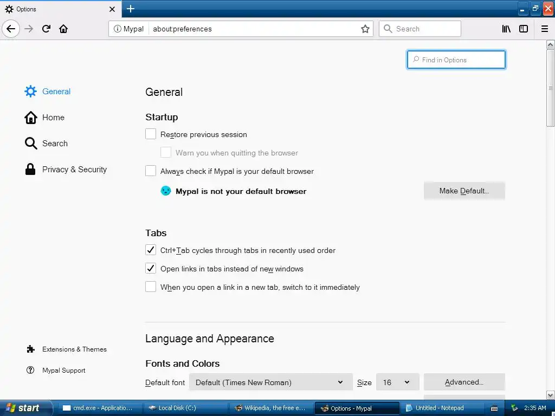Image resolution: width=555 pixels, height=416 pixels.
Task: Show site information for Mypal identity icon
Action: coord(128,29)
